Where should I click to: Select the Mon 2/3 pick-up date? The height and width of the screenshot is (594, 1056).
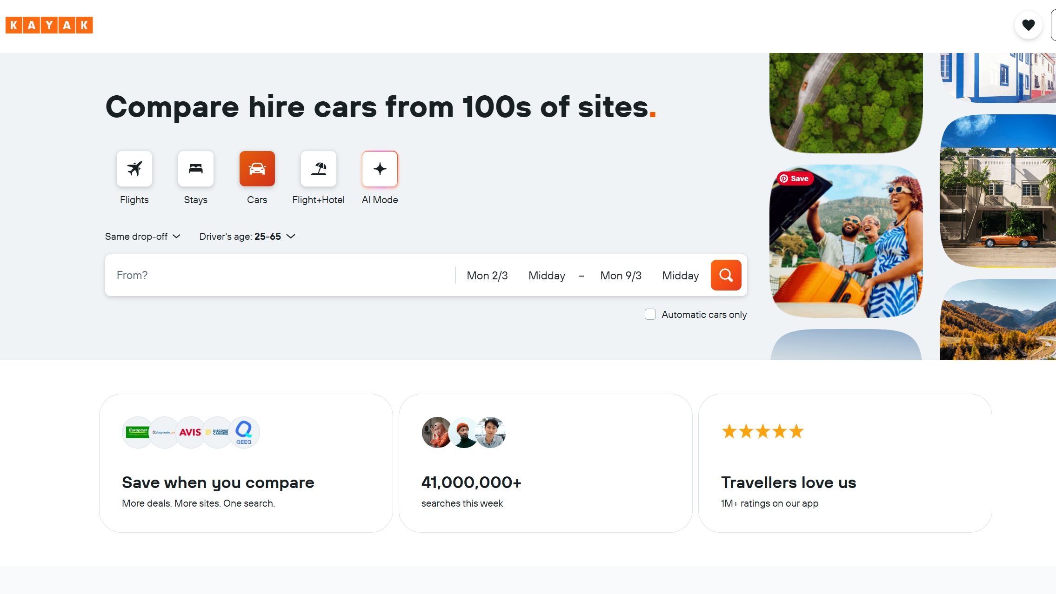(487, 275)
